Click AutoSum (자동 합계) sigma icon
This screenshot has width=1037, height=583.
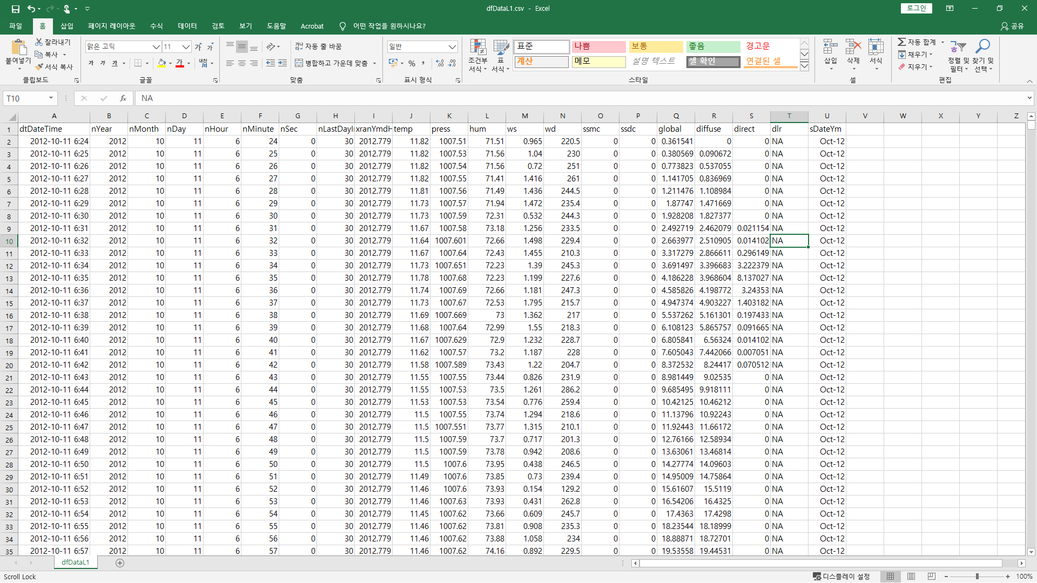(x=901, y=42)
